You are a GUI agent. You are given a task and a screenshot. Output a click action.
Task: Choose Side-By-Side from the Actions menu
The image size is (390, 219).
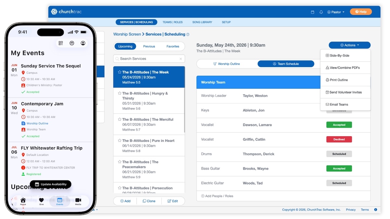tap(345, 55)
